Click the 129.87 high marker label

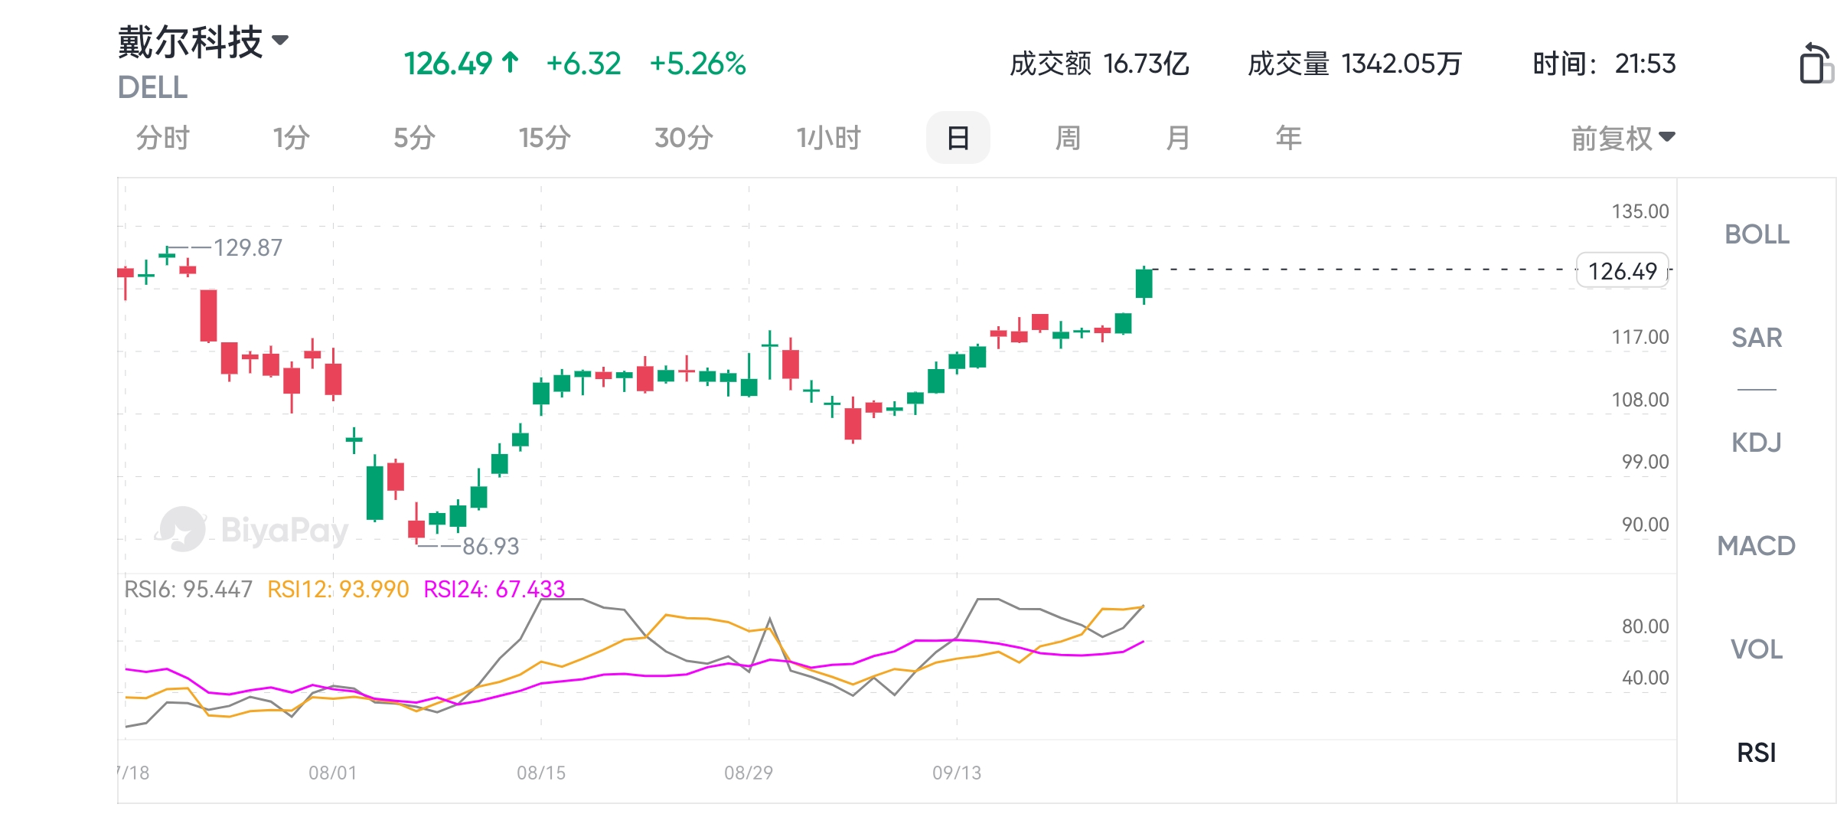(x=247, y=247)
